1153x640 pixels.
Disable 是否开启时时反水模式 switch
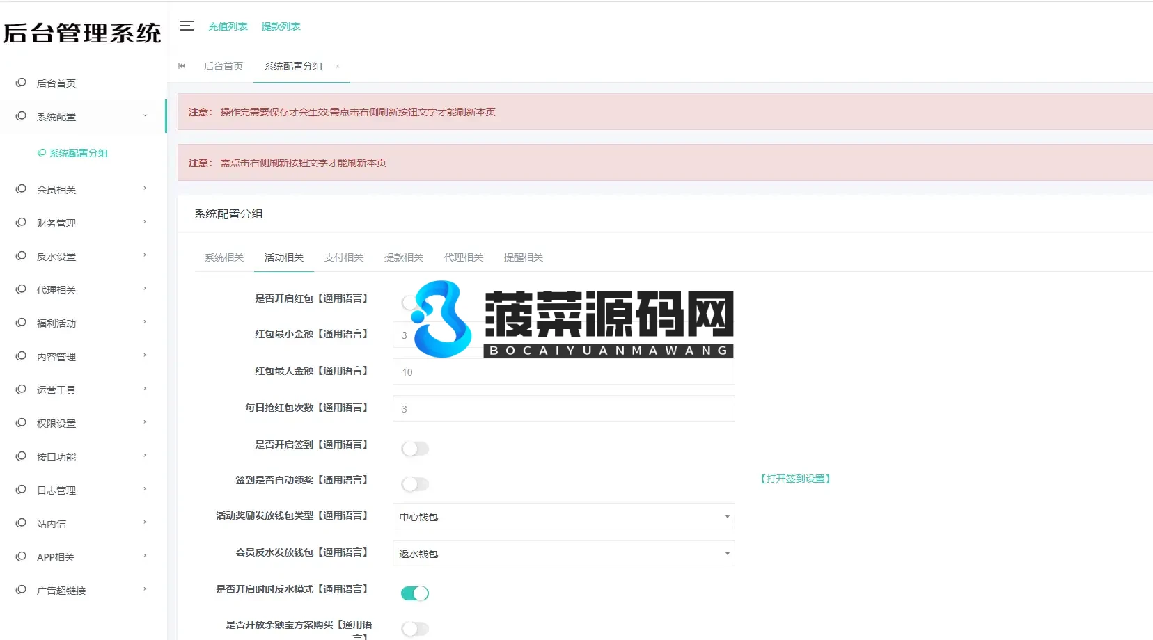coord(415,593)
